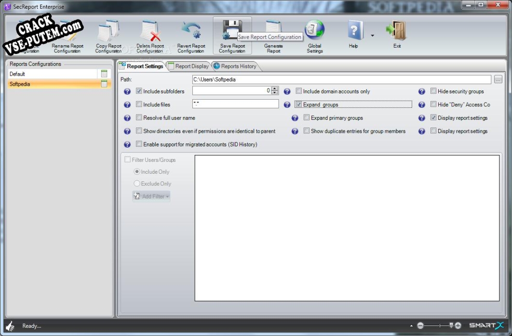Open help icon beside Include files
Image resolution: width=512 pixels, height=336 pixels.
click(x=127, y=104)
